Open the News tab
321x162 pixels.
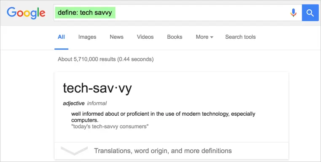pos(116,37)
